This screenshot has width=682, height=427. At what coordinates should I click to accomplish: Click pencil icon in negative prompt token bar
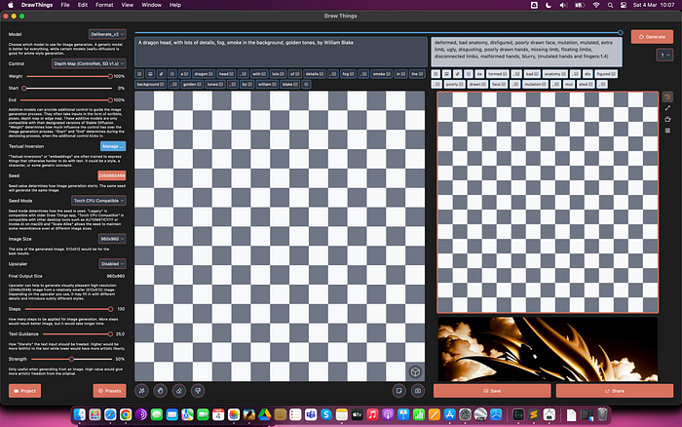coord(457,74)
